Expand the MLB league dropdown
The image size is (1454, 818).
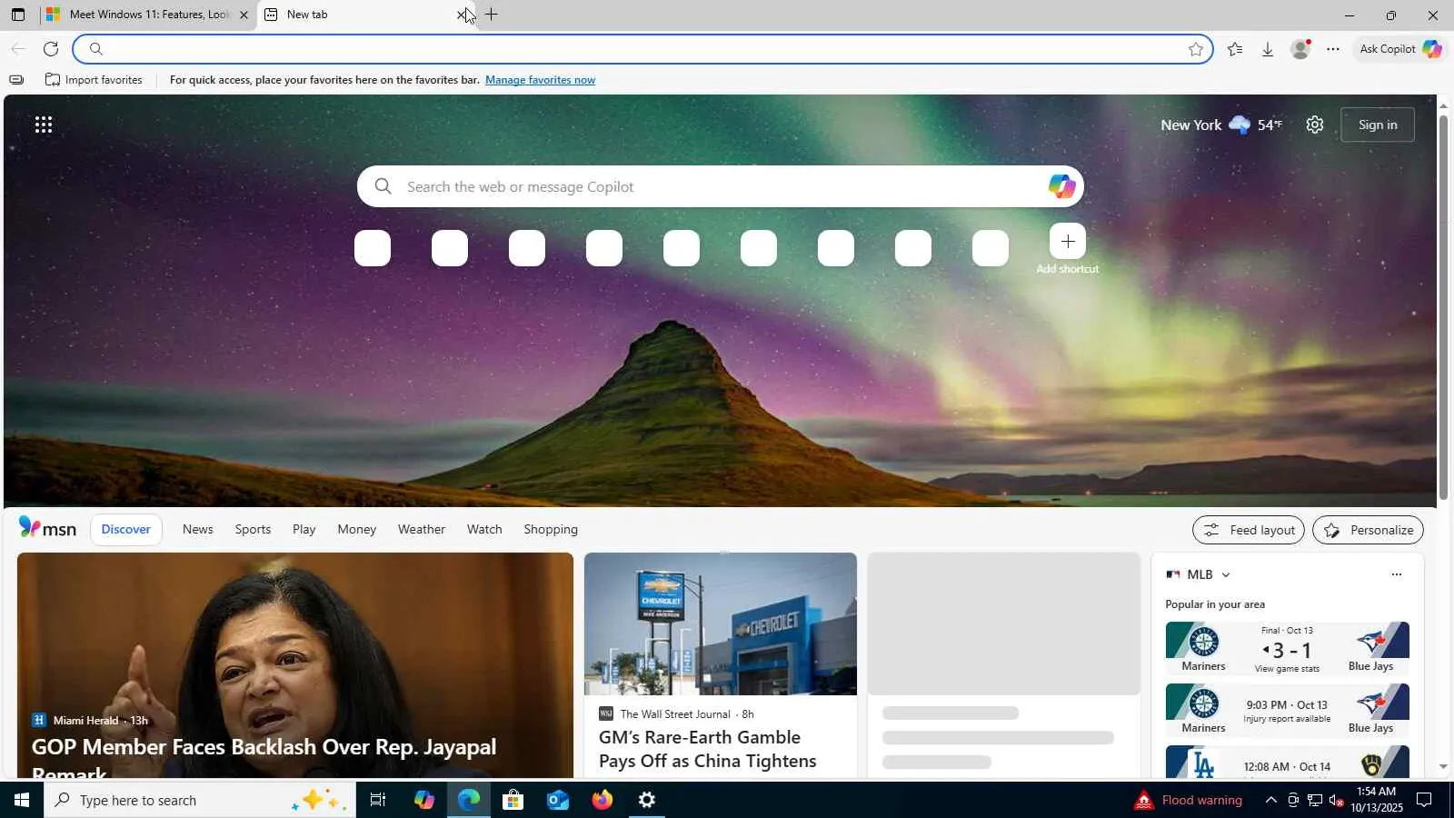pyautogui.click(x=1226, y=574)
